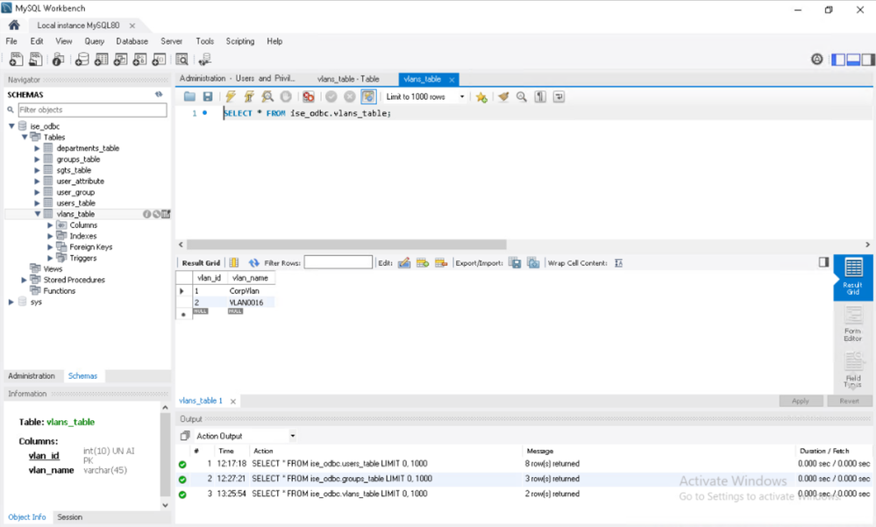Expand the Stored Procedures node
Image resolution: width=876 pixels, height=527 pixels.
pos(24,280)
